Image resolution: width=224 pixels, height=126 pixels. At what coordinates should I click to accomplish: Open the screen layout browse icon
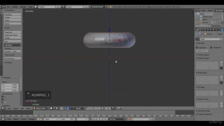coord(36,7)
